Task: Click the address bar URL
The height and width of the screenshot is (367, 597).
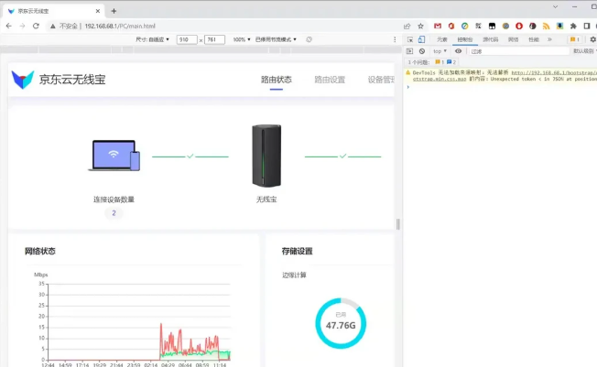Action: tap(120, 26)
